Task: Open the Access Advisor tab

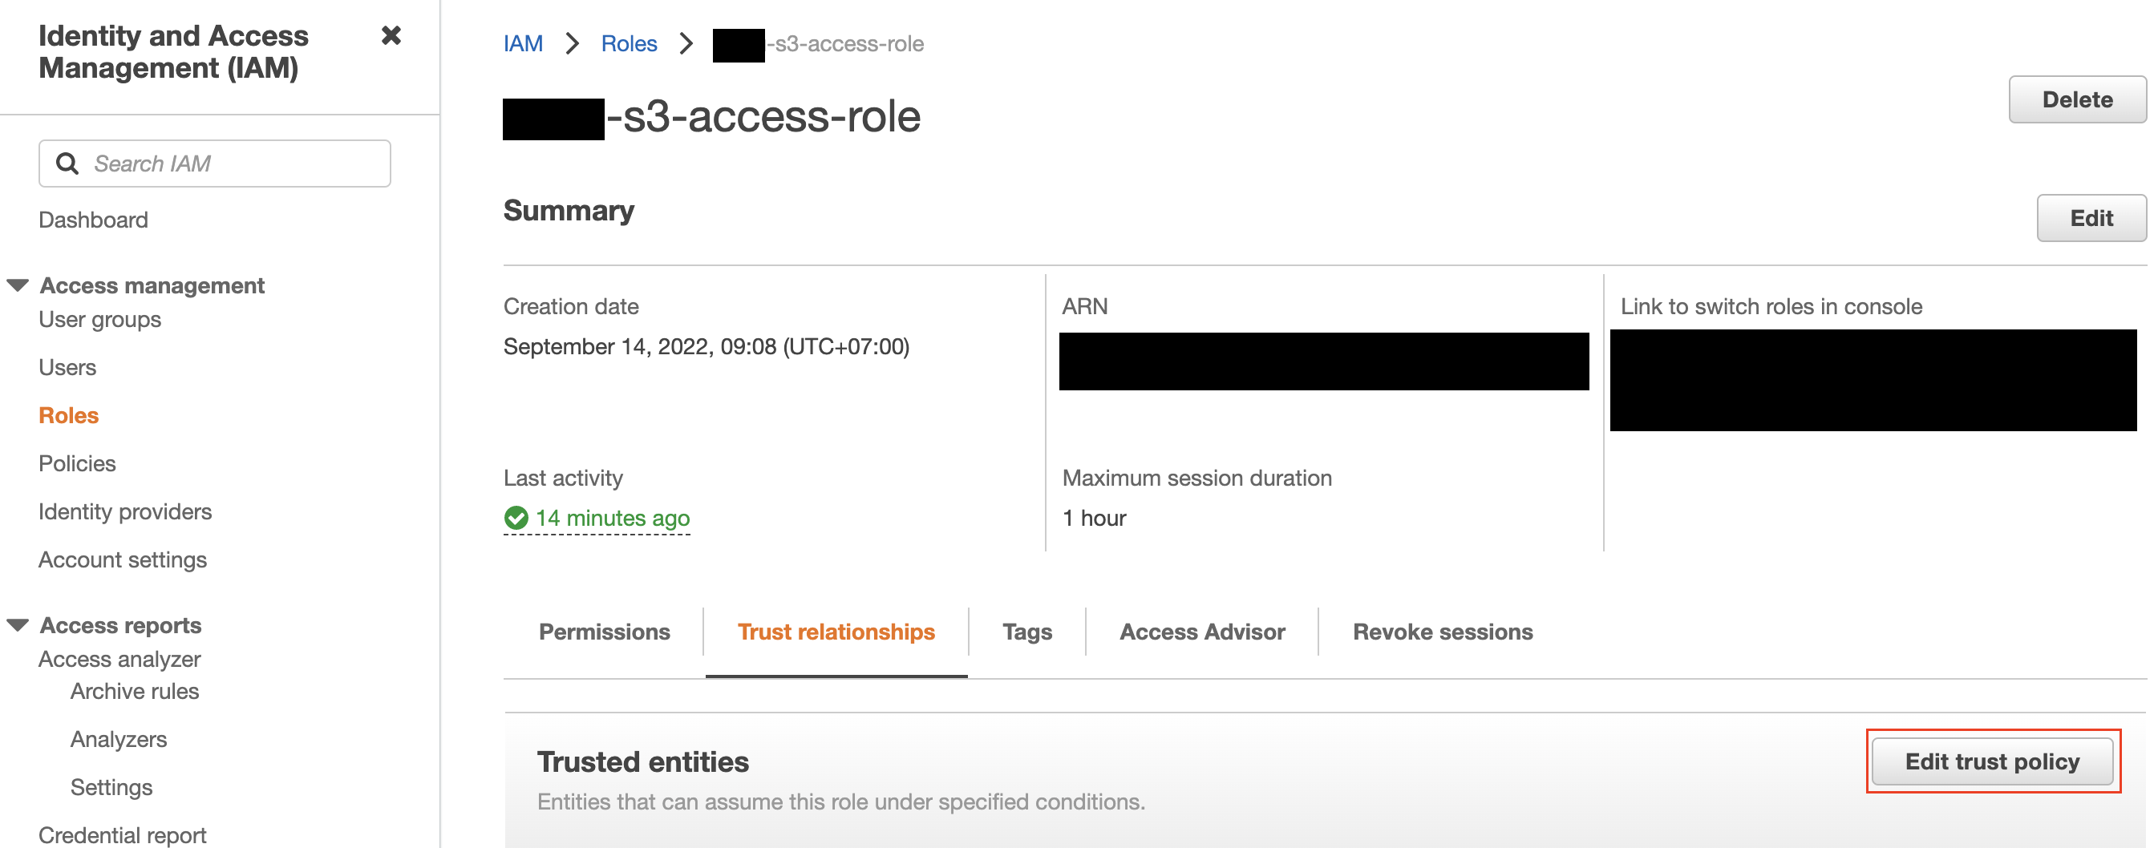Action: click(x=1201, y=632)
